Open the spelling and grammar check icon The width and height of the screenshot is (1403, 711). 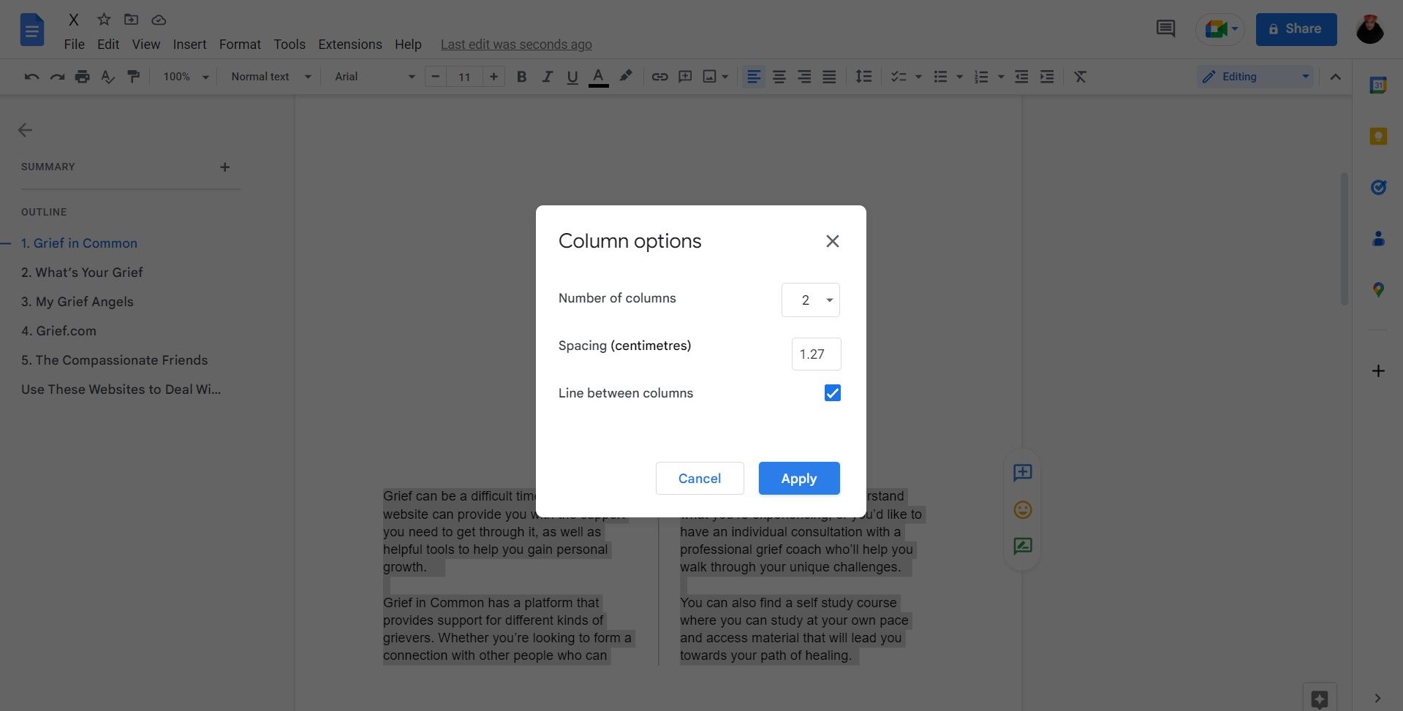coord(107,76)
